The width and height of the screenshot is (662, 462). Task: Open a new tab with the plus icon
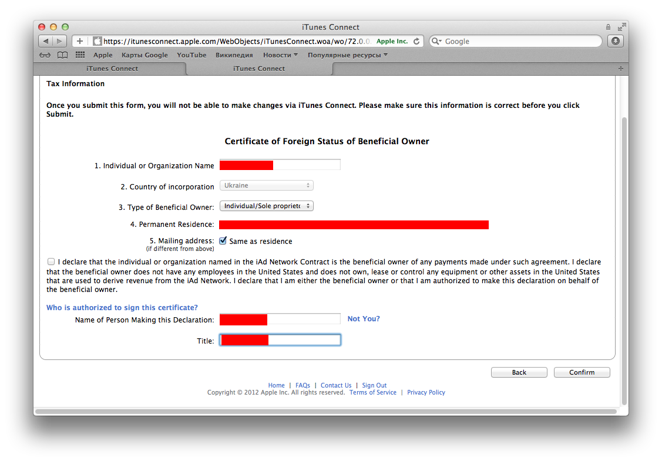click(621, 68)
